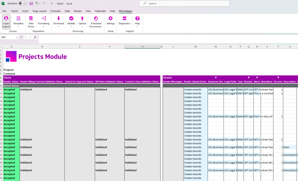Click the Header Status column heading
This screenshot has height=181, width=298.
[11, 81]
